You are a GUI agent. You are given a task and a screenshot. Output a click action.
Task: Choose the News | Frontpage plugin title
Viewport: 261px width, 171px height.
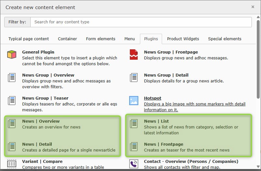tap(164, 144)
